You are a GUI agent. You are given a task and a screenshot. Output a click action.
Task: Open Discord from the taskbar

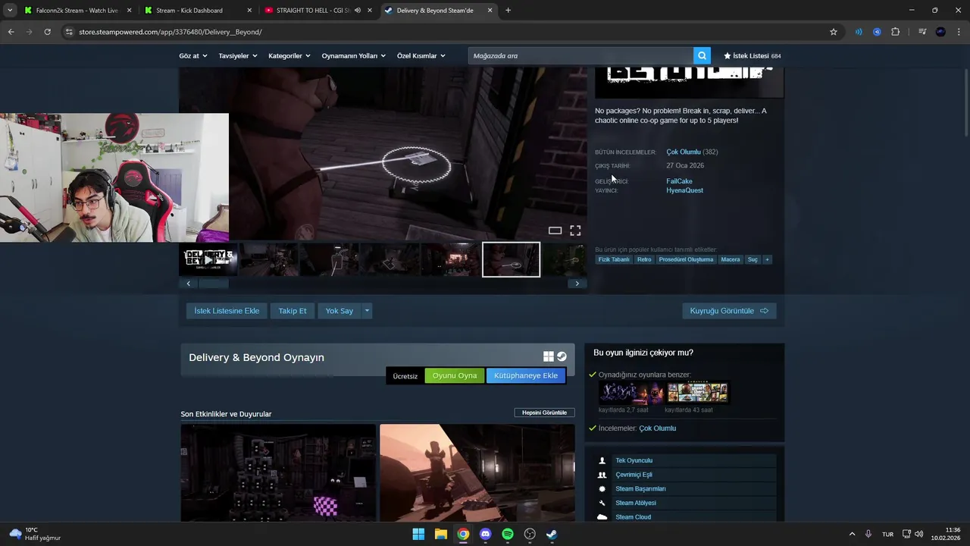click(485, 534)
